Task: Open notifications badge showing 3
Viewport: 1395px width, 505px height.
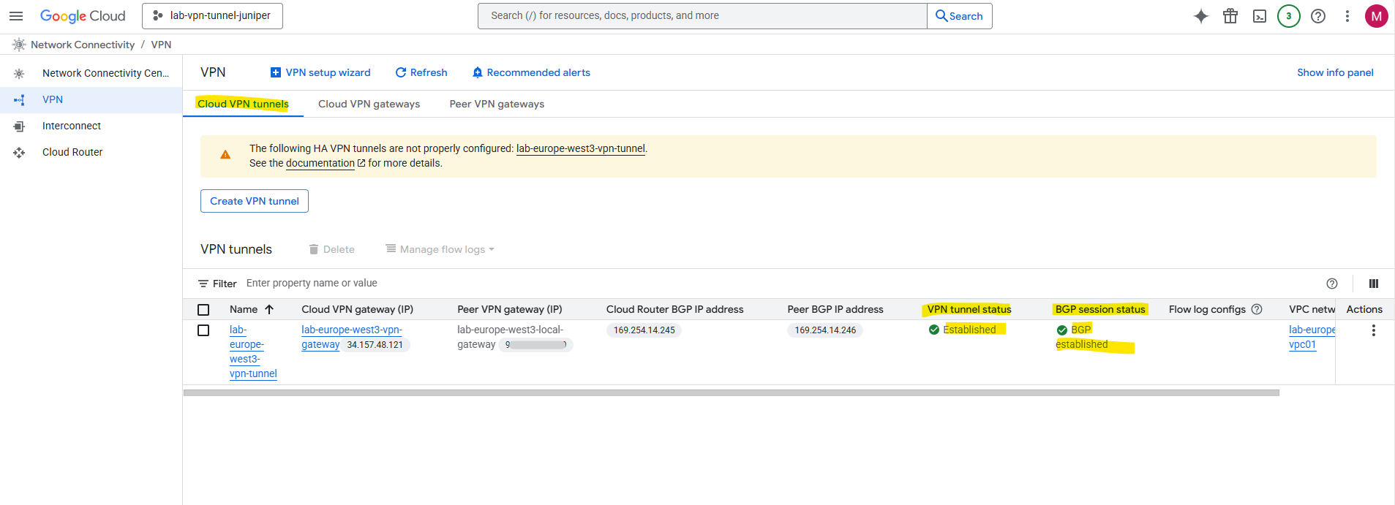Action: [1289, 16]
